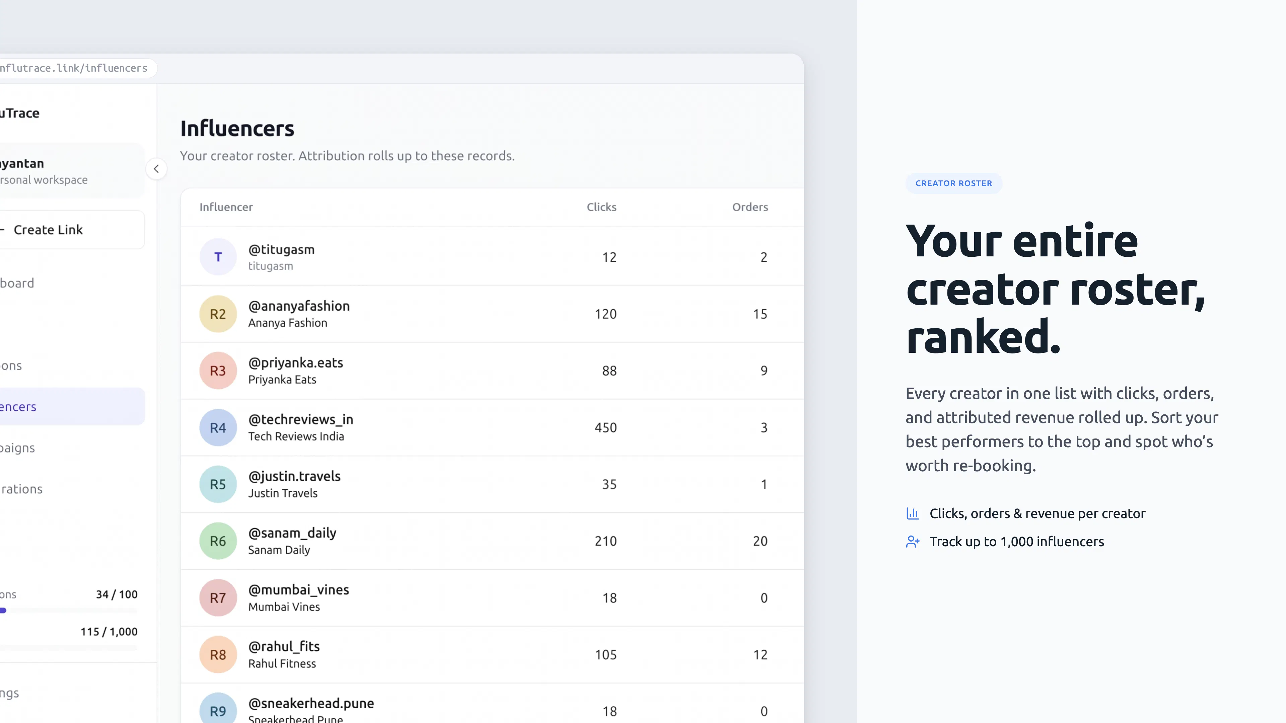Sort by the Orders column header

click(750, 207)
